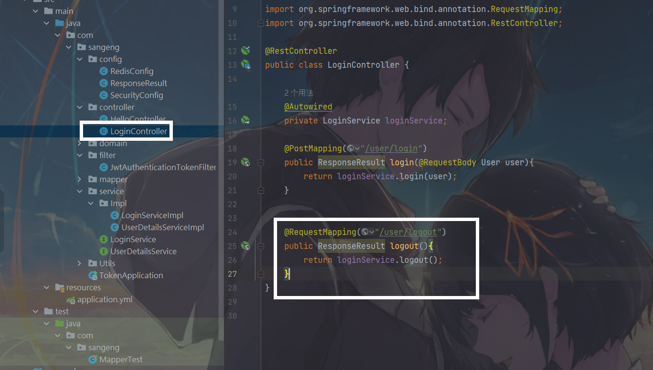
Task: Select the filter package name
Action: click(108, 155)
